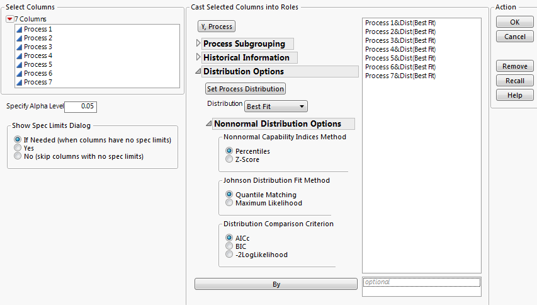Click the blue continuous icon beside Process 1
The height and width of the screenshot is (305, 537).
[19, 29]
